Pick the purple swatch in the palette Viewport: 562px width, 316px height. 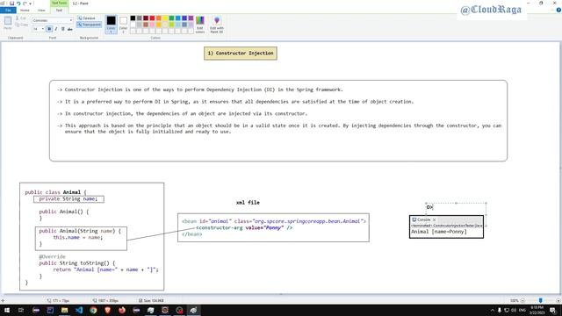coord(191,18)
